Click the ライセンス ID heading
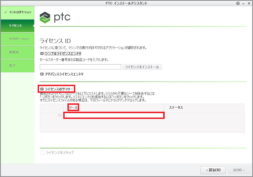The width and height of the screenshot is (253, 177). coord(55,41)
